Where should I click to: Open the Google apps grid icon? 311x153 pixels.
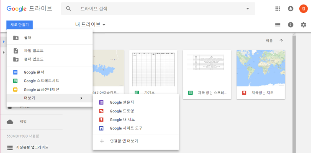pos(278,8)
